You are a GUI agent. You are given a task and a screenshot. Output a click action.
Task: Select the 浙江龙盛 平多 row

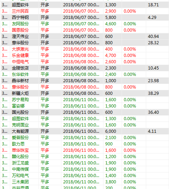point(84,163)
